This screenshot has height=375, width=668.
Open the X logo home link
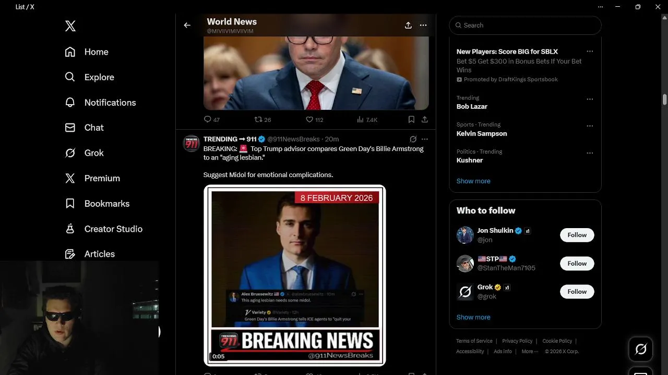tap(70, 26)
